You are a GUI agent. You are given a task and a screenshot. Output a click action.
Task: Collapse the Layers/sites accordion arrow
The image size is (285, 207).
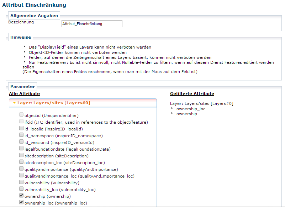point(14,103)
